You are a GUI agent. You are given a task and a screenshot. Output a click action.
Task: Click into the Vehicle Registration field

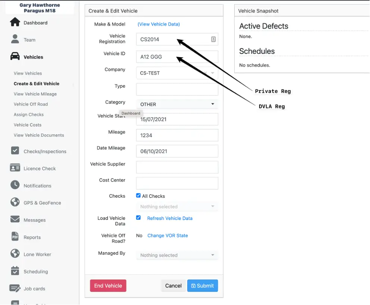173,39
